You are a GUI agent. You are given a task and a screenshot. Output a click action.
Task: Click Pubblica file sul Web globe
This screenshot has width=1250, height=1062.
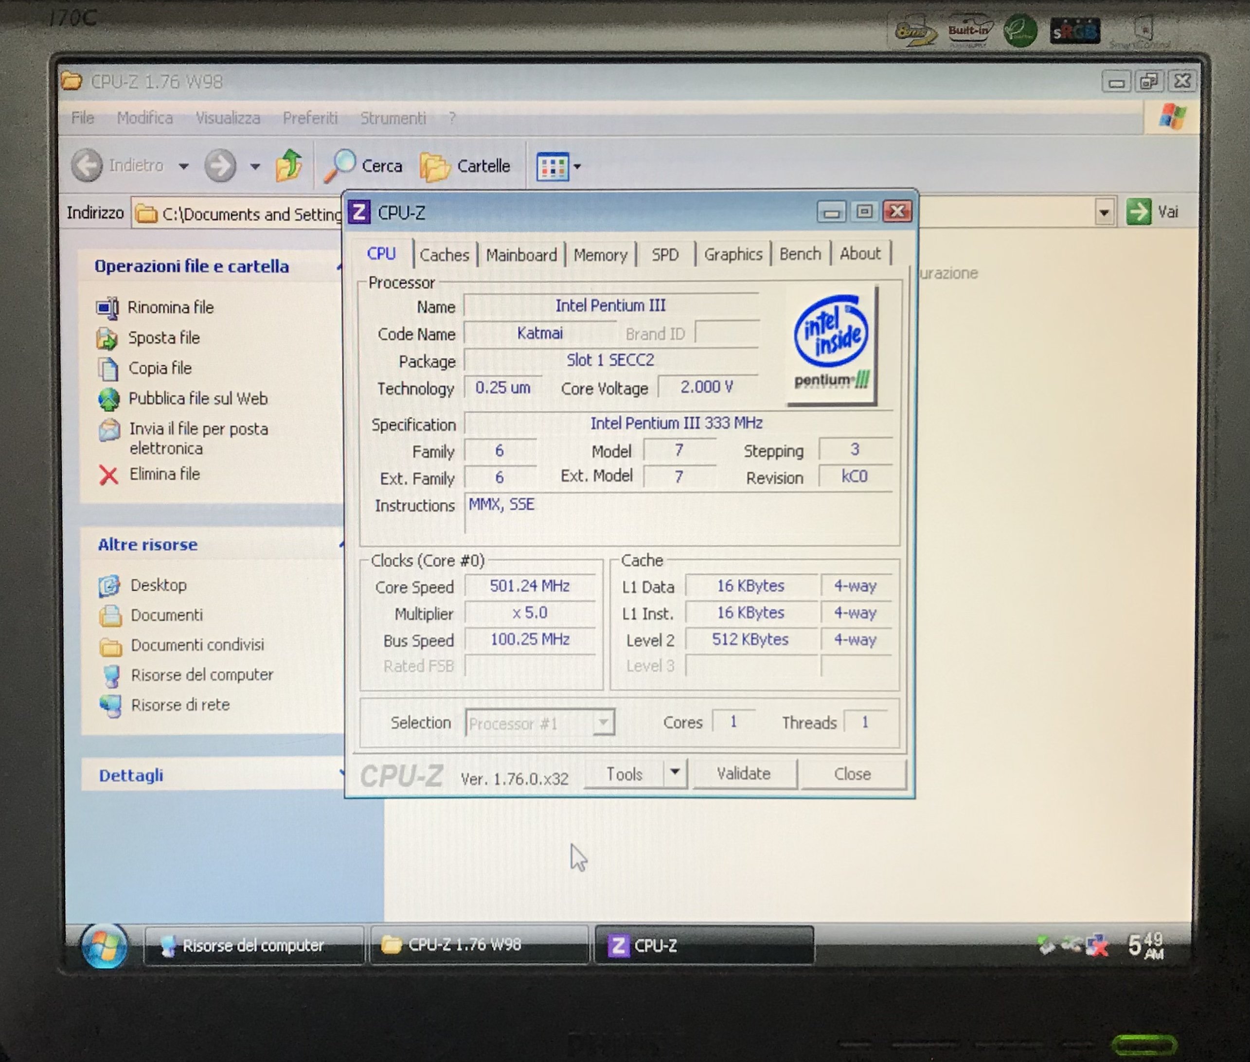pos(109,399)
